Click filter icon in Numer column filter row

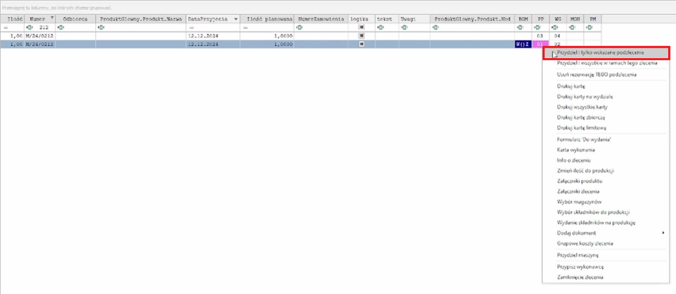click(x=29, y=27)
